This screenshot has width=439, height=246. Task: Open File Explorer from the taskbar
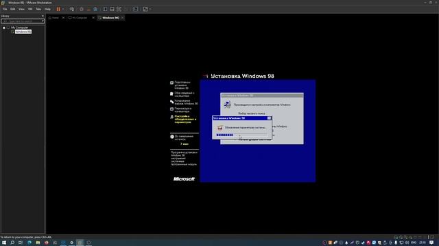coord(38,243)
